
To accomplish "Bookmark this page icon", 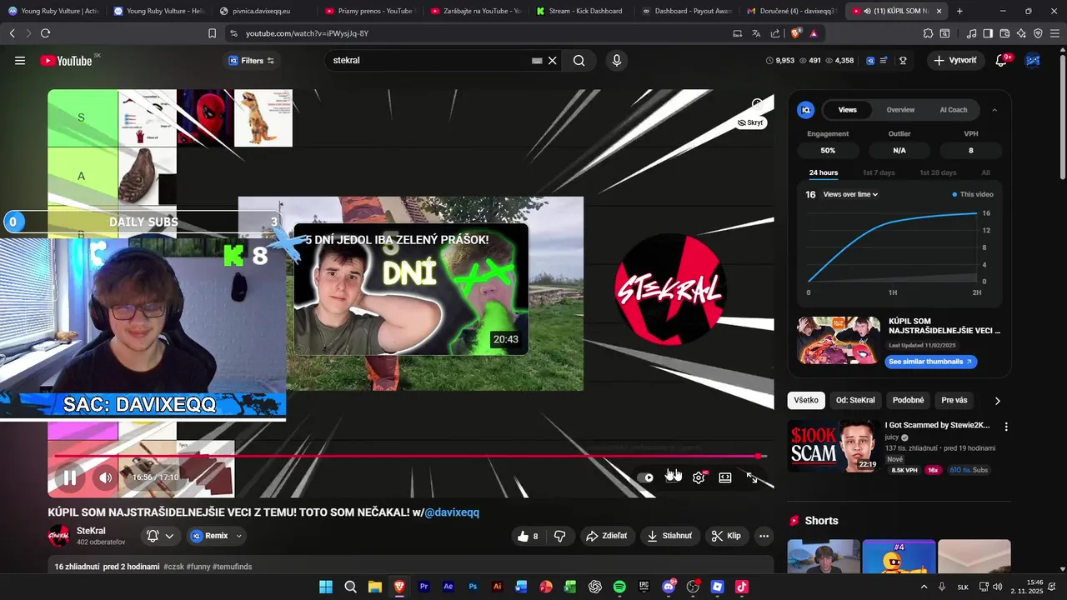I will 213,33.
